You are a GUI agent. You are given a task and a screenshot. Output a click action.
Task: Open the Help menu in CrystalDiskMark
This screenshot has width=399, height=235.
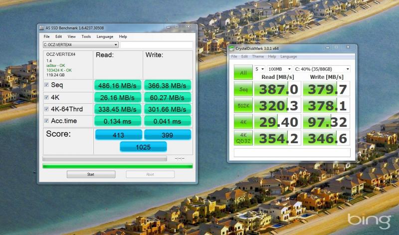point(272,56)
